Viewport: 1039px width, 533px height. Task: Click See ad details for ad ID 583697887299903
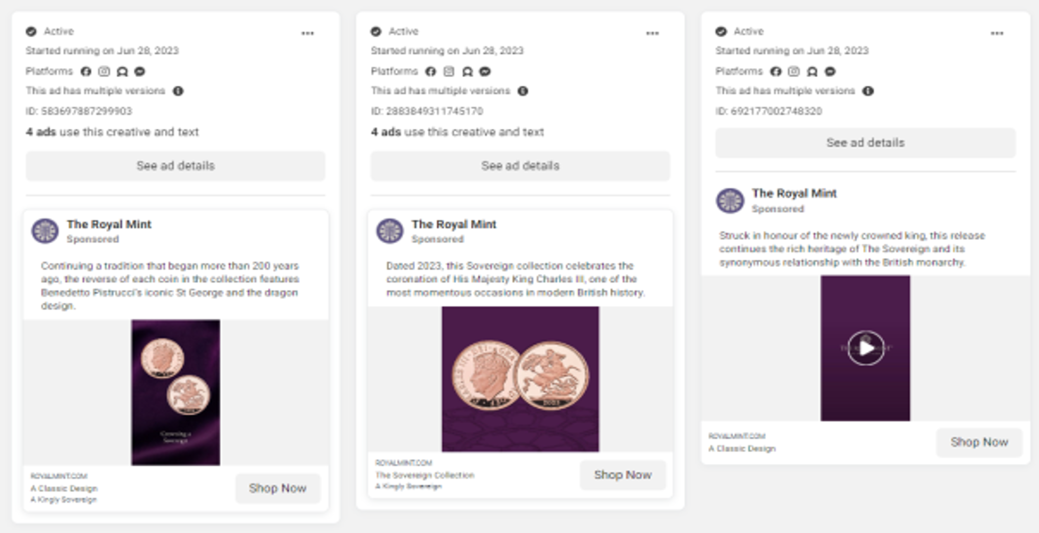[175, 166]
